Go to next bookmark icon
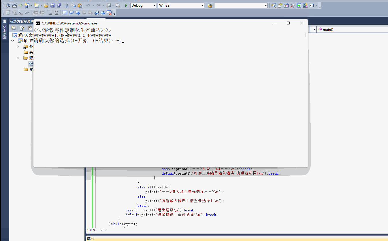Image resolution: width=388 pixels, height=241 pixels. click(78, 13)
